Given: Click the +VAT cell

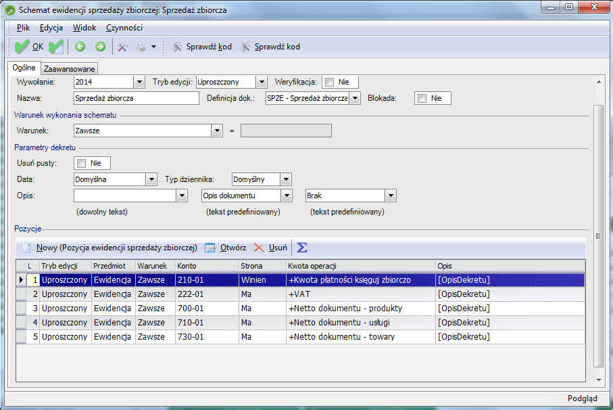Looking at the screenshot, I should (x=361, y=294).
